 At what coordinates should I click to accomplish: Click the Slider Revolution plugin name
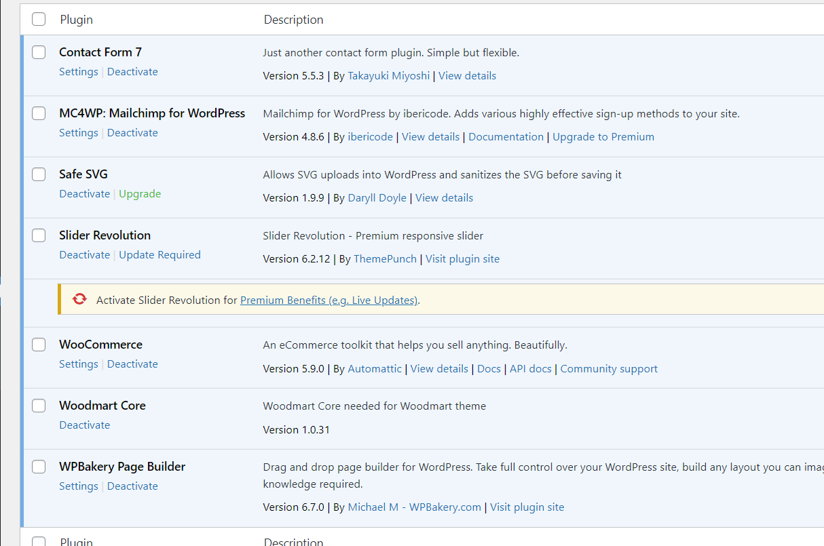(x=105, y=235)
